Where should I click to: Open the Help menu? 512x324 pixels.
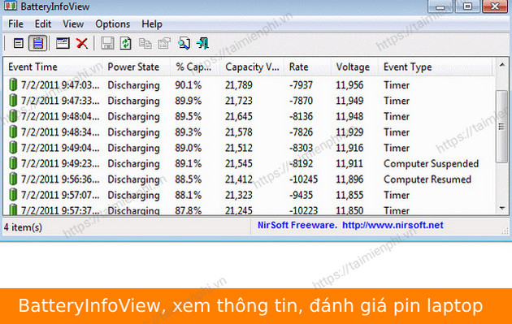pos(152,24)
